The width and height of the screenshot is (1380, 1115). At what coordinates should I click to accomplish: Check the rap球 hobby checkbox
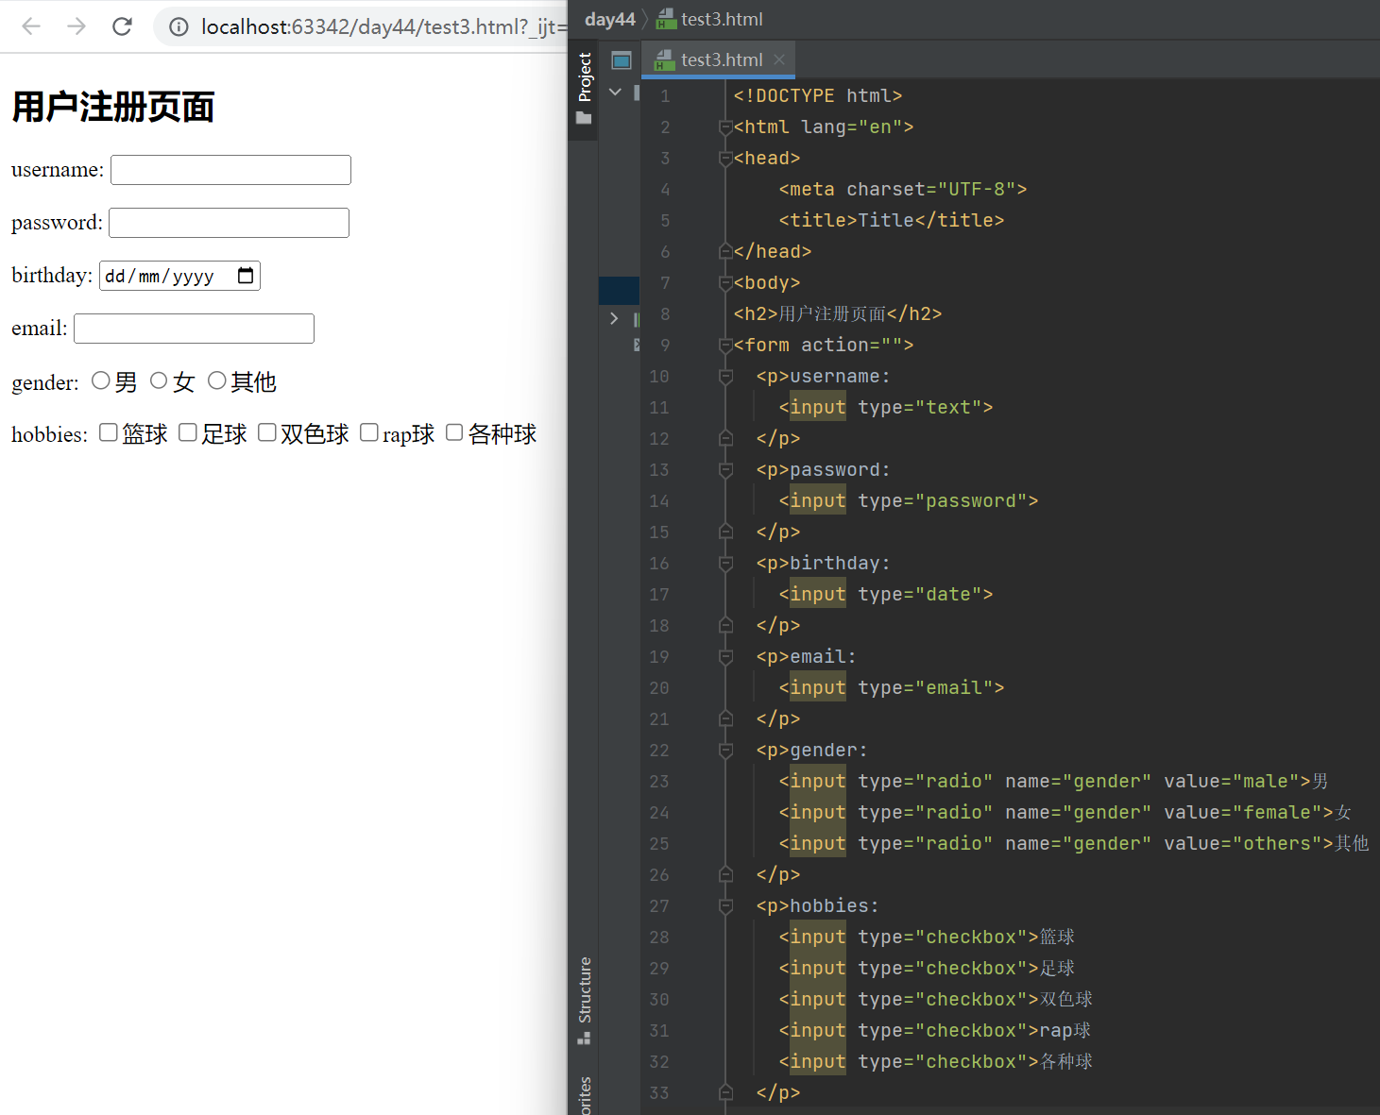point(369,432)
